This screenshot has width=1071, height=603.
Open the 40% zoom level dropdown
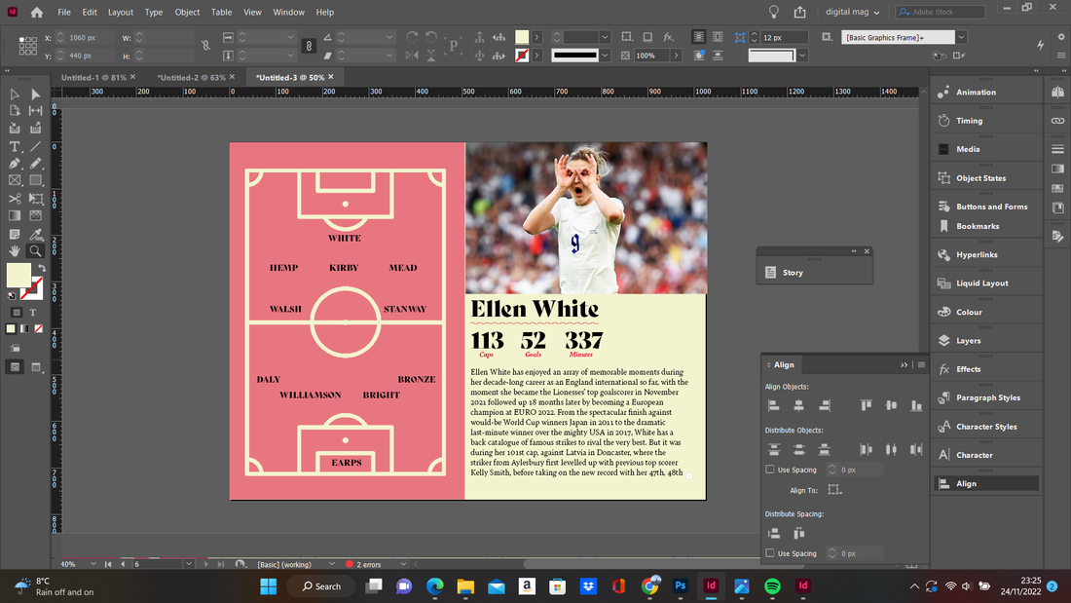click(92, 564)
